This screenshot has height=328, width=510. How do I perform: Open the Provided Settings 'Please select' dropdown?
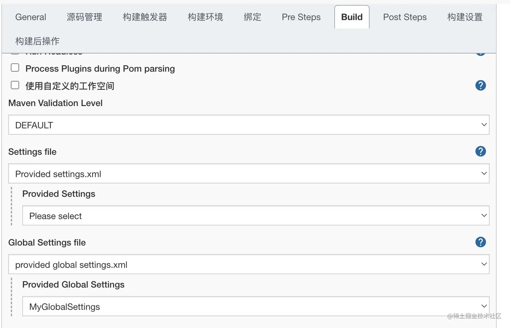click(x=255, y=216)
